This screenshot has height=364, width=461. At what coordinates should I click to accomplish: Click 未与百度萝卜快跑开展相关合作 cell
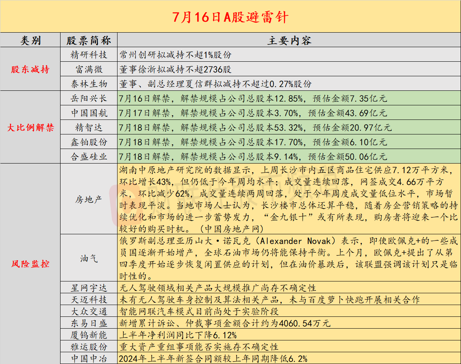pyautogui.click(x=289, y=299)
